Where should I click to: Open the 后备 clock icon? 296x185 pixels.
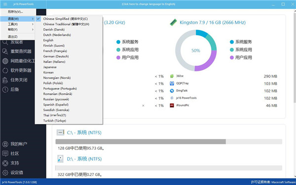click(5, 89)
